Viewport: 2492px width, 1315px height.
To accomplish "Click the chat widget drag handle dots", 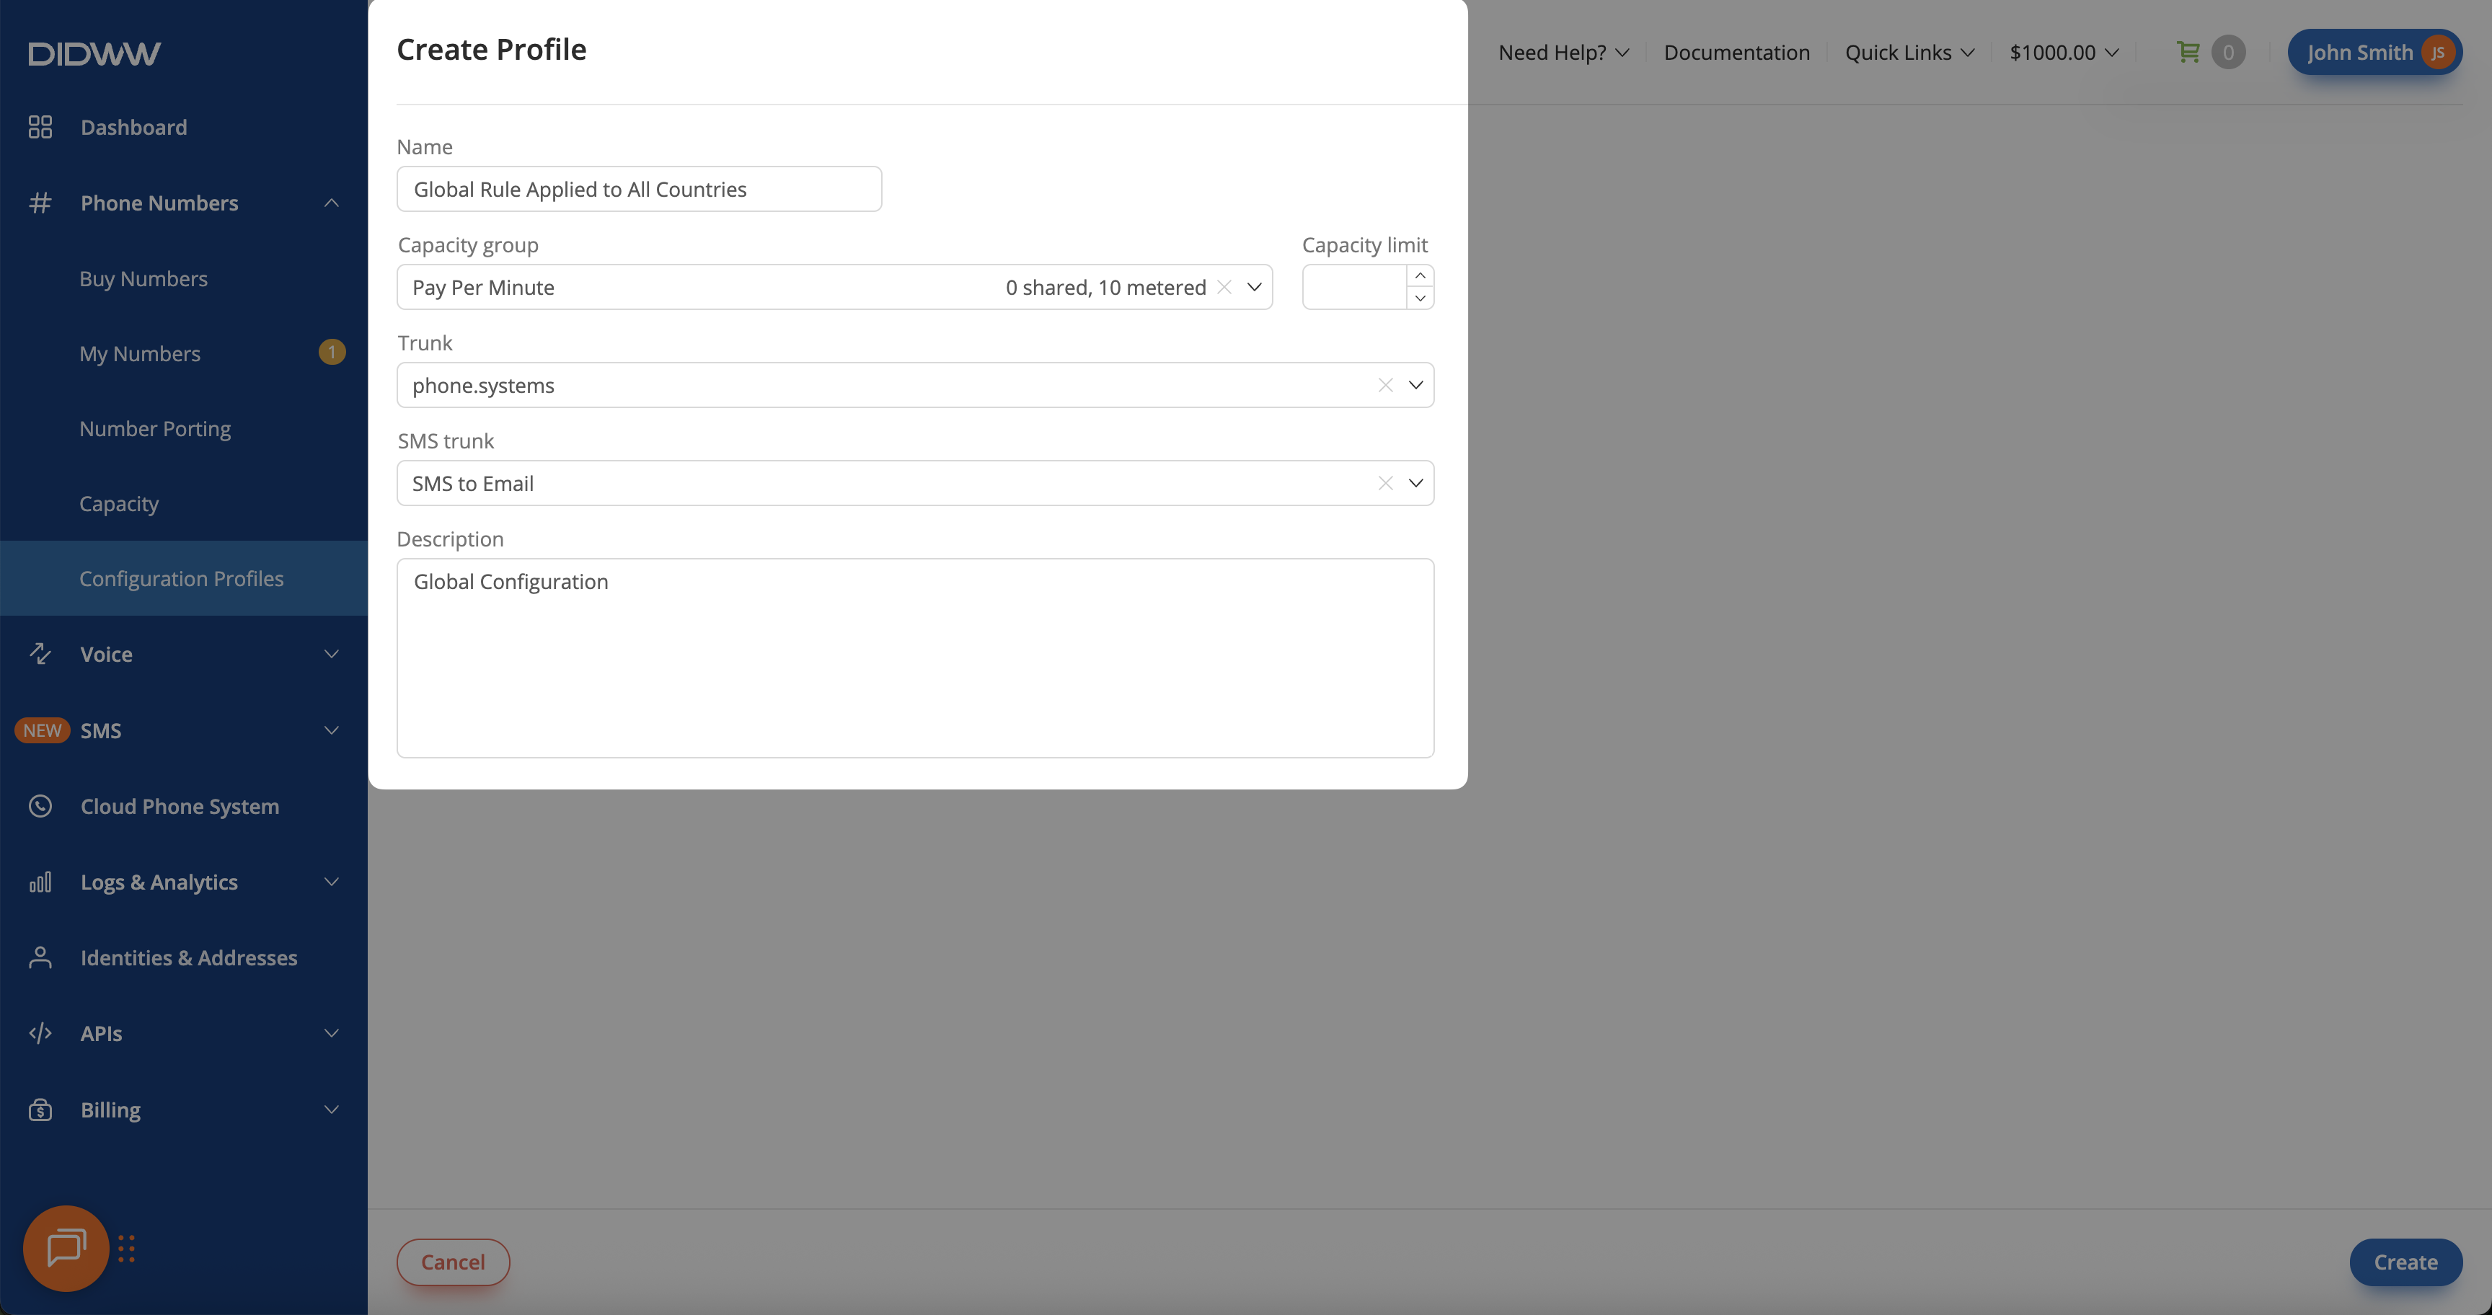I will pos(125,1248).
